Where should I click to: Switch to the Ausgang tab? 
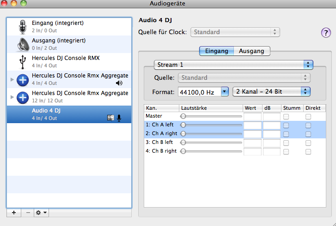pyautogui.click(x=251, y=51)
